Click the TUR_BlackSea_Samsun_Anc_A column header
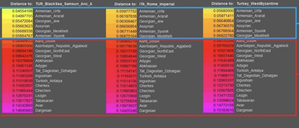Screen dimensions: 299x128 point(64,4)
